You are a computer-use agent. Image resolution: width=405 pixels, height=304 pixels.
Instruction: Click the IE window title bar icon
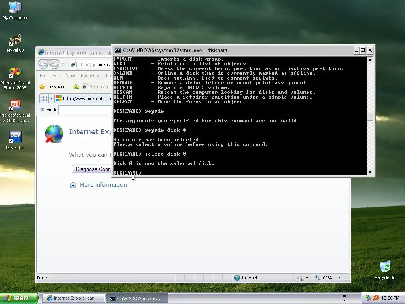click(41, 53)
